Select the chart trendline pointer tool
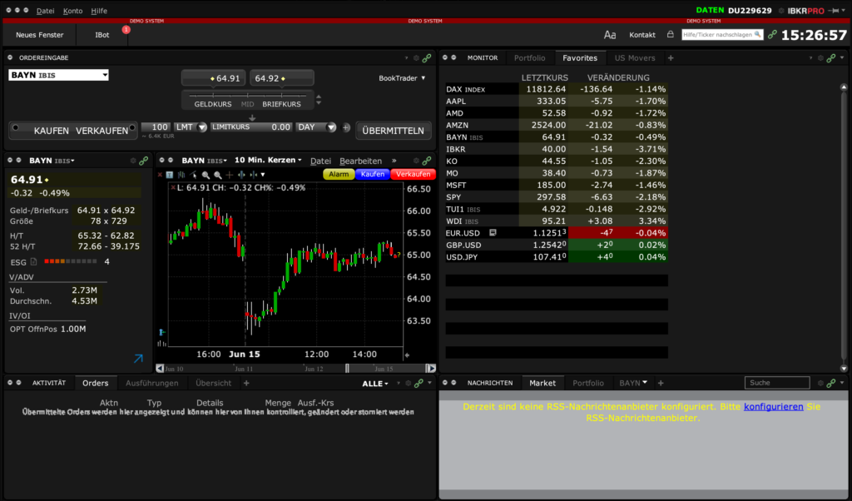The width and height of the screenshot is (852, 501). coord(193,175)
